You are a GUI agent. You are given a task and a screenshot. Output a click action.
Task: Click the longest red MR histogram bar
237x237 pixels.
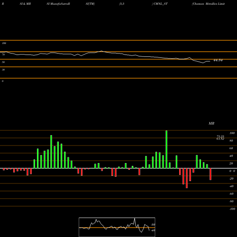coord(187,178)
